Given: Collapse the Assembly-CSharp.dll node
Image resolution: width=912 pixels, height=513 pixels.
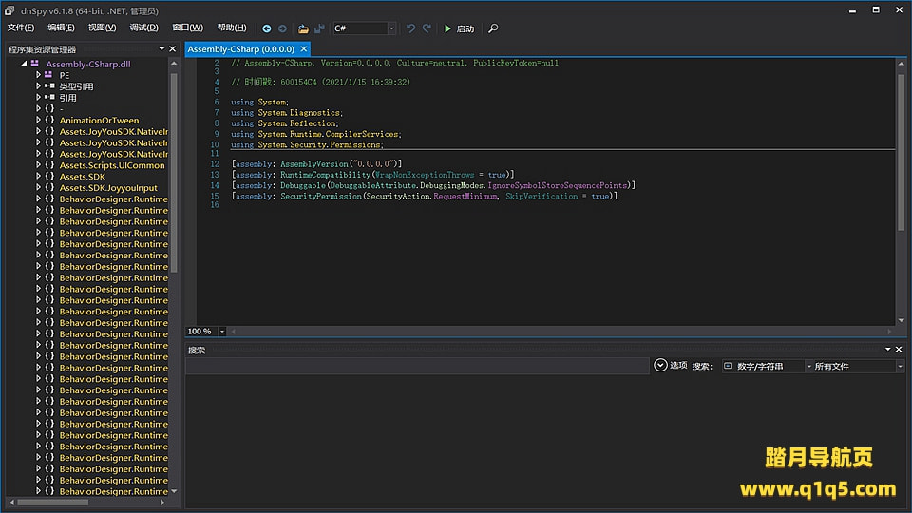Looking at the screenshot, I should click(25, 64).
